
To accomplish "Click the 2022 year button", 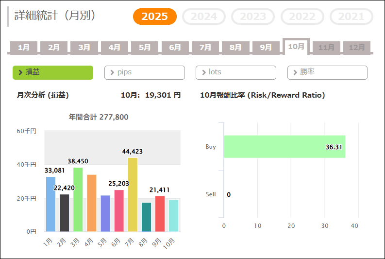I will 302,17.
